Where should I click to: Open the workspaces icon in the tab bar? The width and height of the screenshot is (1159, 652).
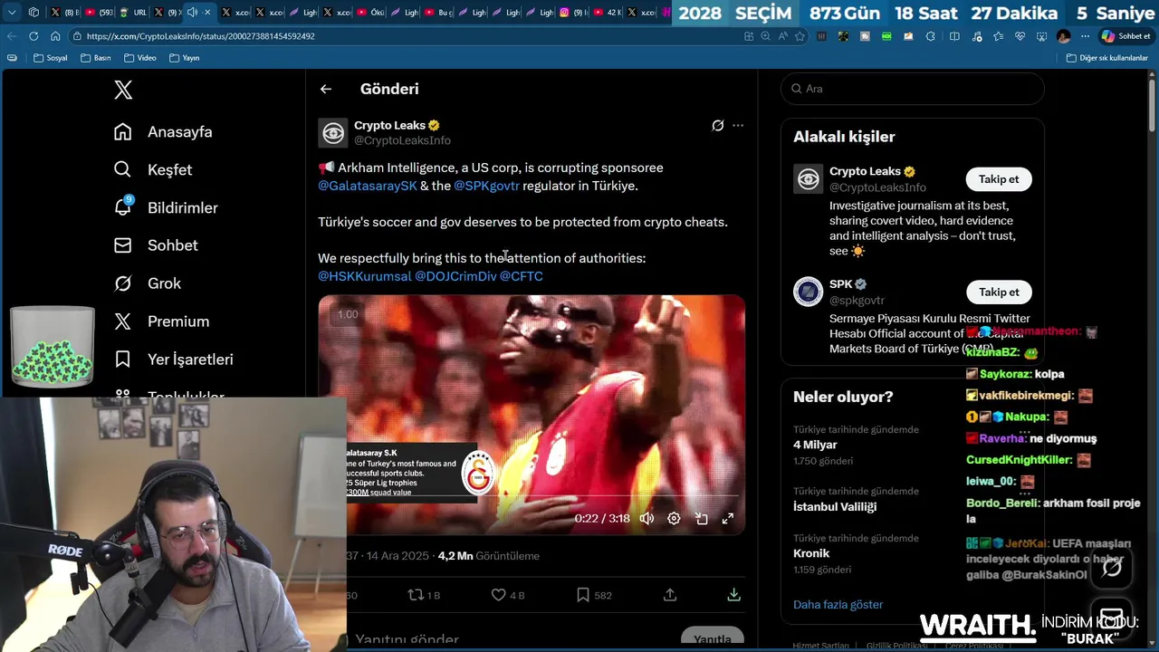(34, 13)
